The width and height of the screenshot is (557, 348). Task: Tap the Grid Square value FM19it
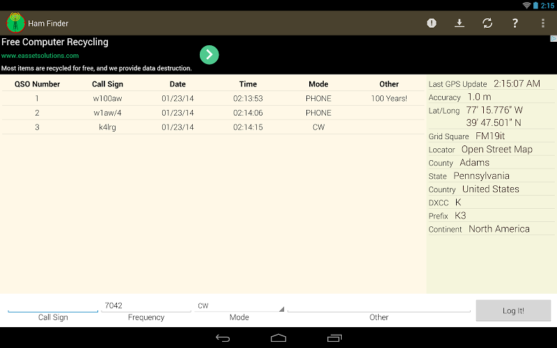[490, 136]
